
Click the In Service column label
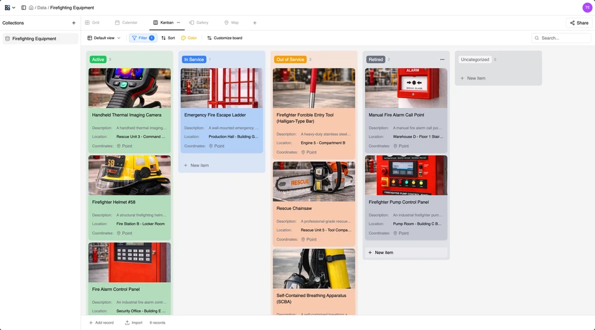194,60
